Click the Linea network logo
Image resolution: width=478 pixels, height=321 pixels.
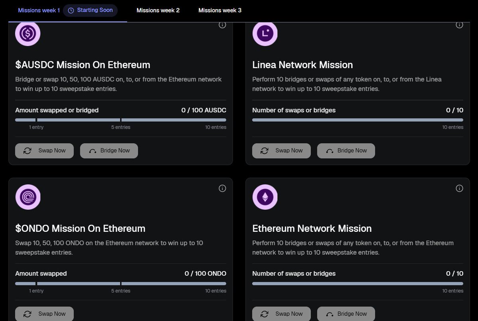pos(265,34)
